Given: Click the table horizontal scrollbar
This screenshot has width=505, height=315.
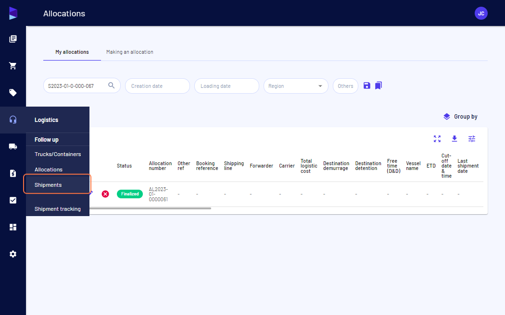Looking at the screenshot, I should coord(150,208).
